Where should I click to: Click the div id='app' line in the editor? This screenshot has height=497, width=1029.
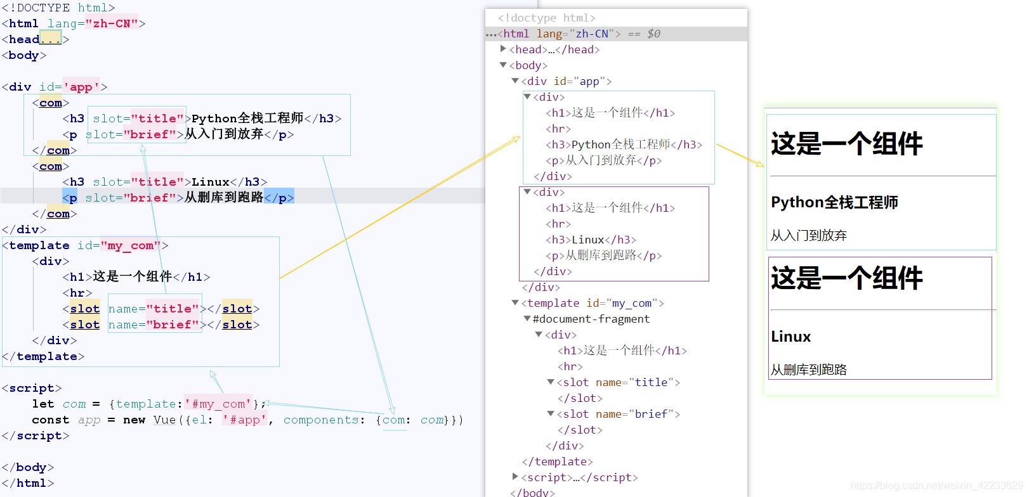pyautogui.click(x=55, y=87)
